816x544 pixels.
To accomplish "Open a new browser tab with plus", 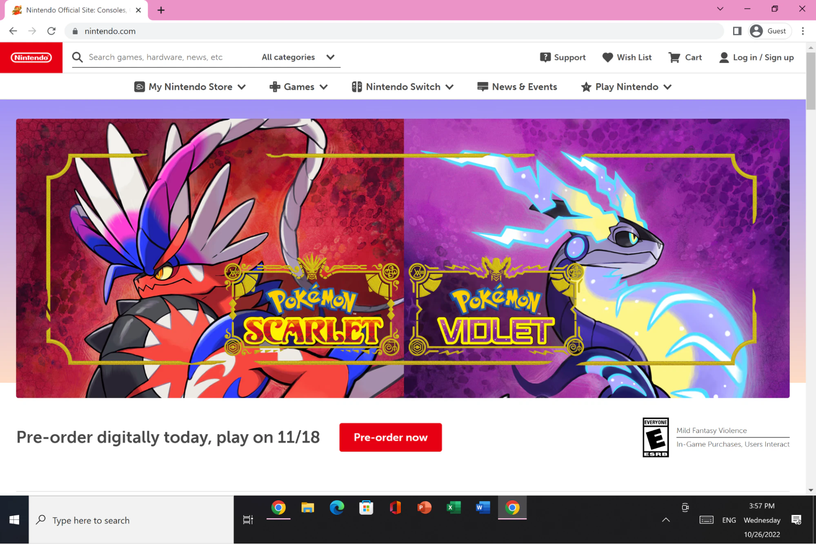I will (x=161, y=10).
